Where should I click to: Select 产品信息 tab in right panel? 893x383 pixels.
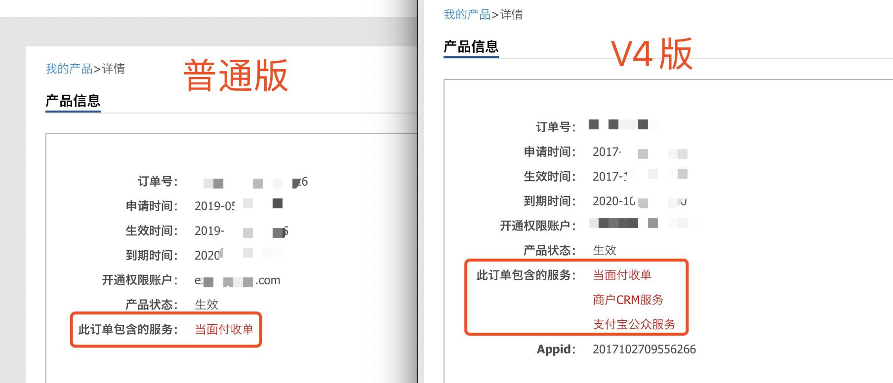471,47
